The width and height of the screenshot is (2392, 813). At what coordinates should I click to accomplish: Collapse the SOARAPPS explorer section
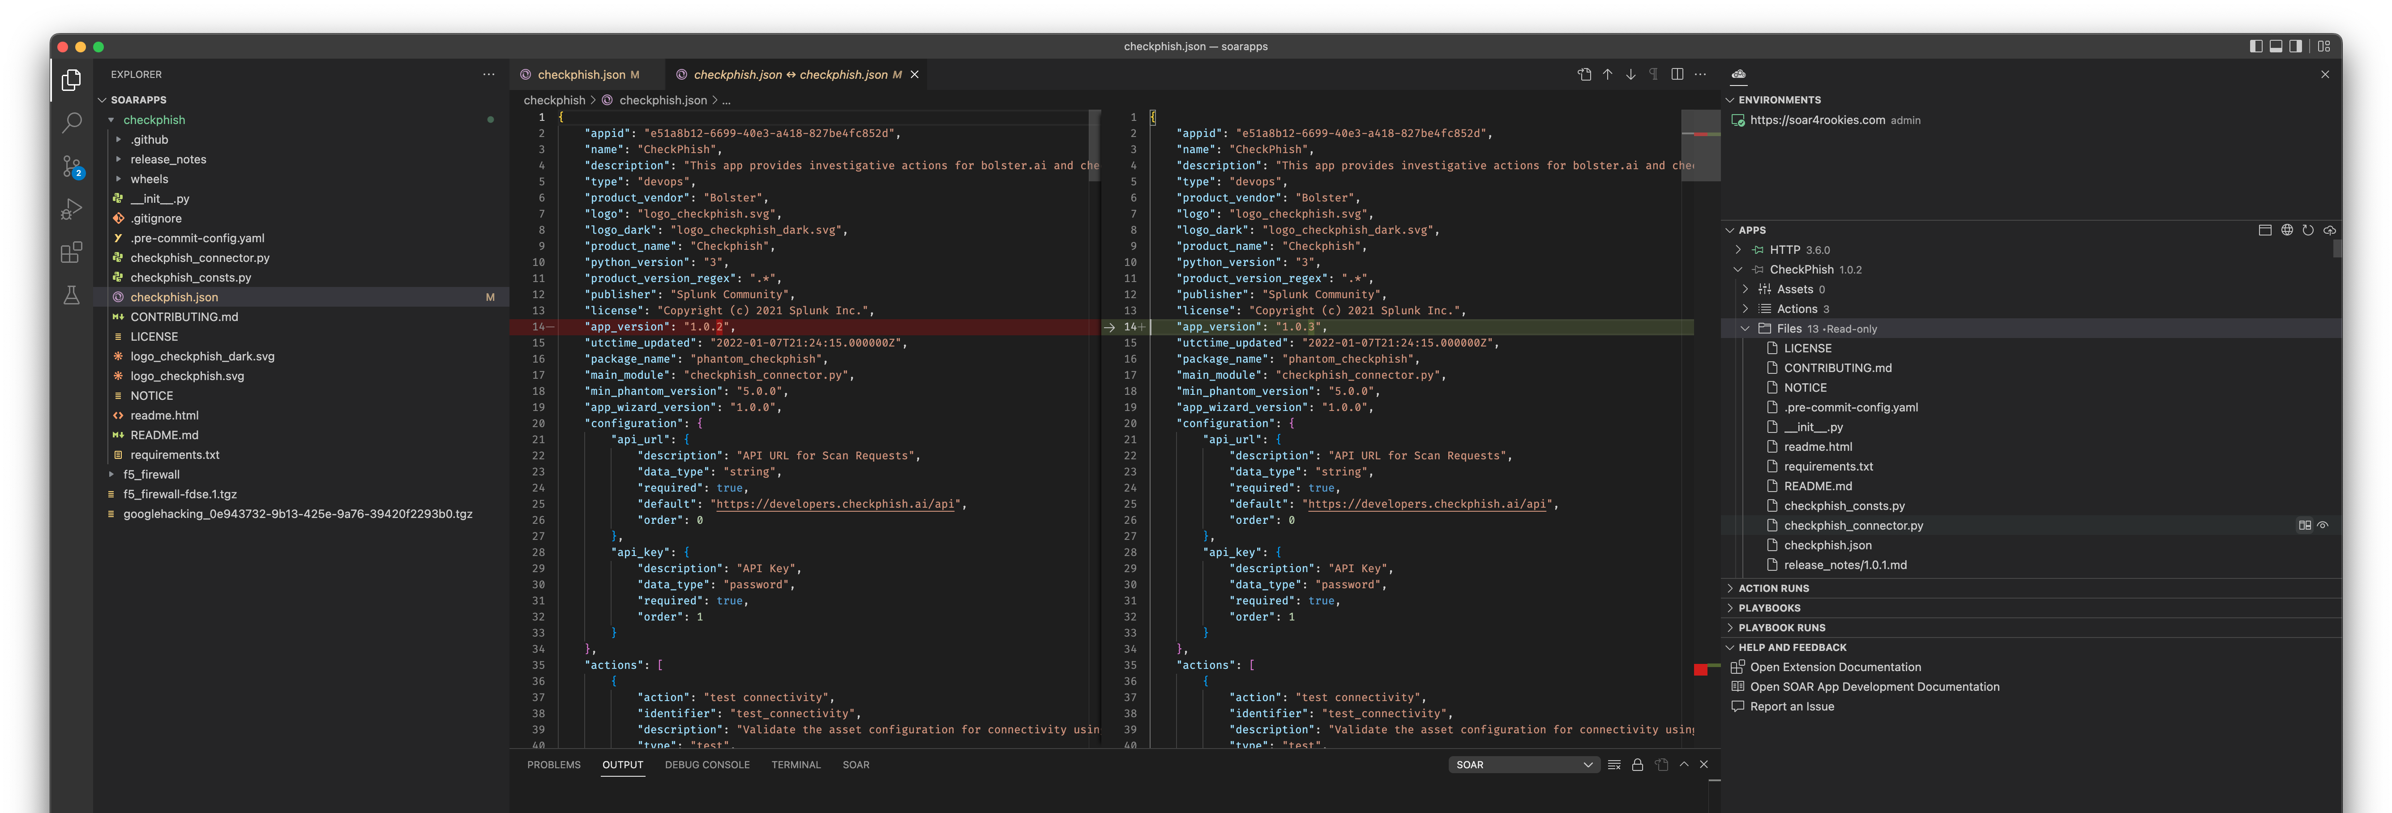point(102,99)
